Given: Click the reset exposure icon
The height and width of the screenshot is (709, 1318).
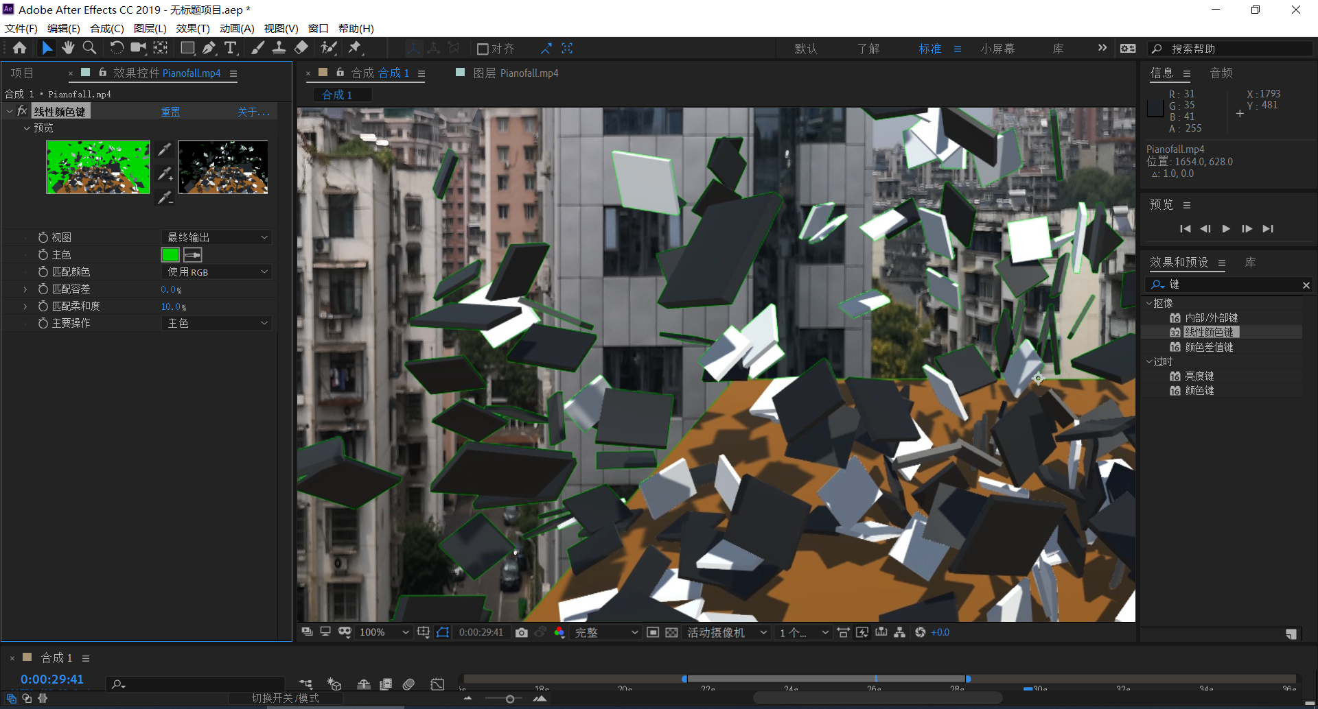Looking at the screenshot, I should [921, 632].
